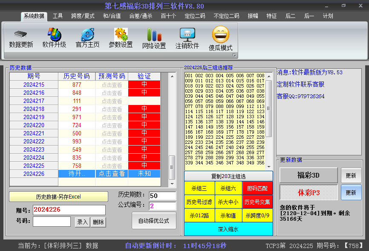Select the 振幅 tab
The height and width of the screenshot is (251, 369).
pos(253,16)
